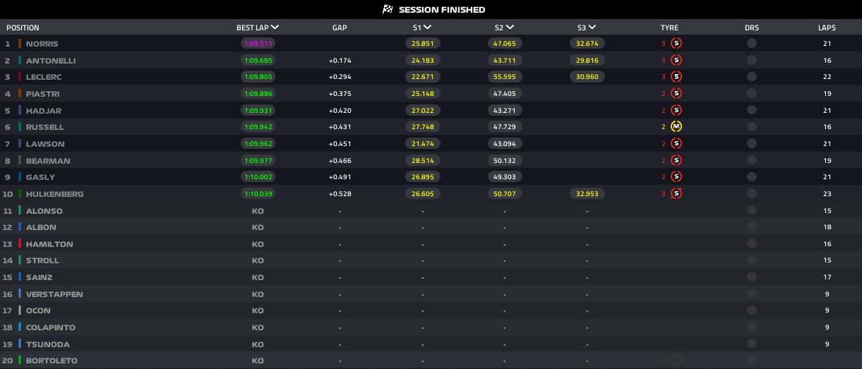
Task: Click the DRS indicator for Russell
Action: tap(752, 127)
